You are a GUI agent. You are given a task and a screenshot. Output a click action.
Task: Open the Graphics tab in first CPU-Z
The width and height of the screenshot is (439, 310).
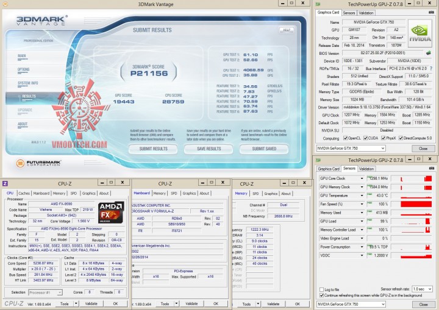89,193
